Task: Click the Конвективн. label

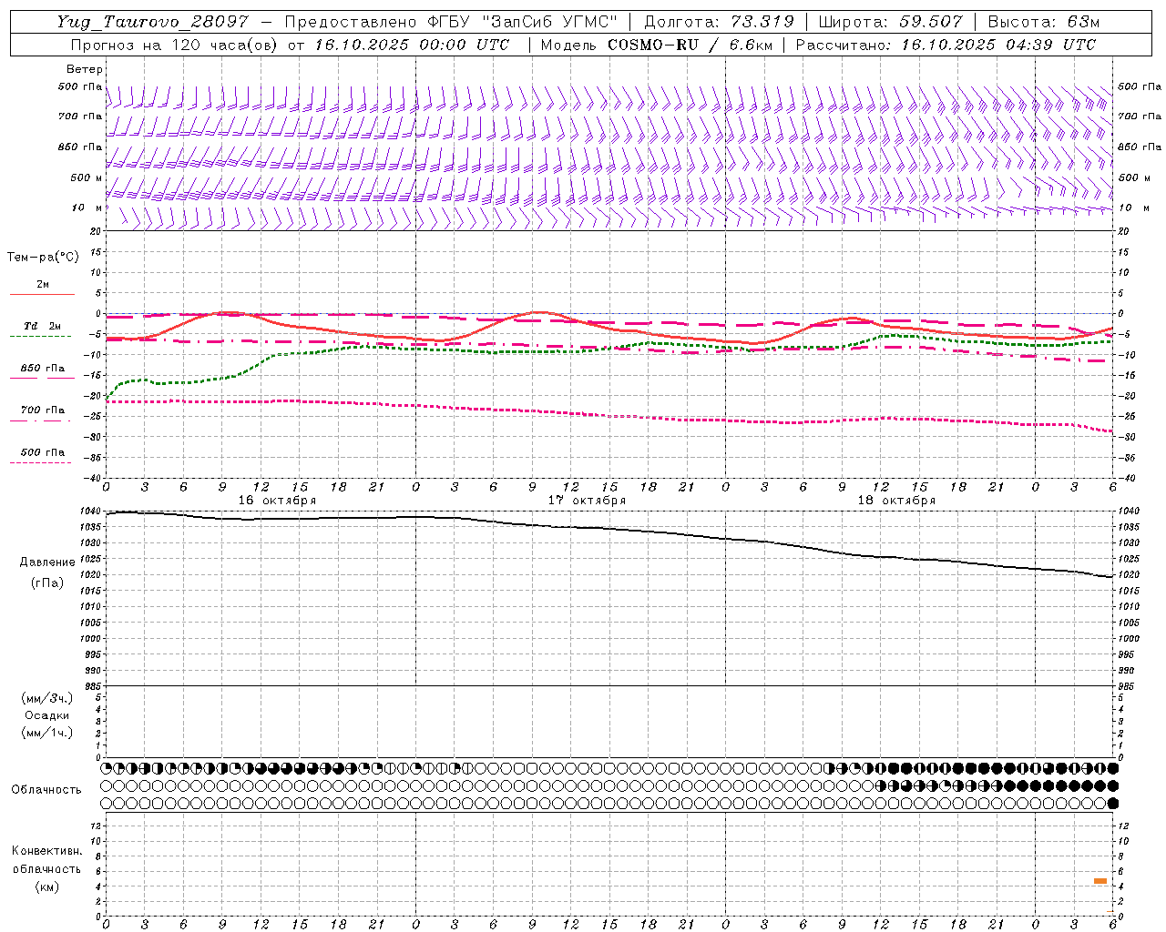Action: tap(46, 851)
